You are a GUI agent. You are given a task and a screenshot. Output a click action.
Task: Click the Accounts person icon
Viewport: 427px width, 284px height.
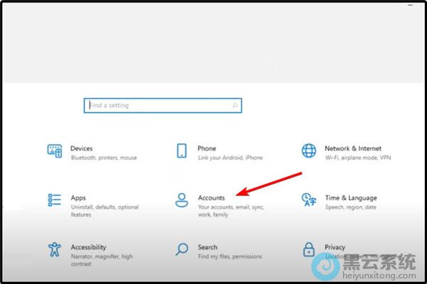point(181,200)
